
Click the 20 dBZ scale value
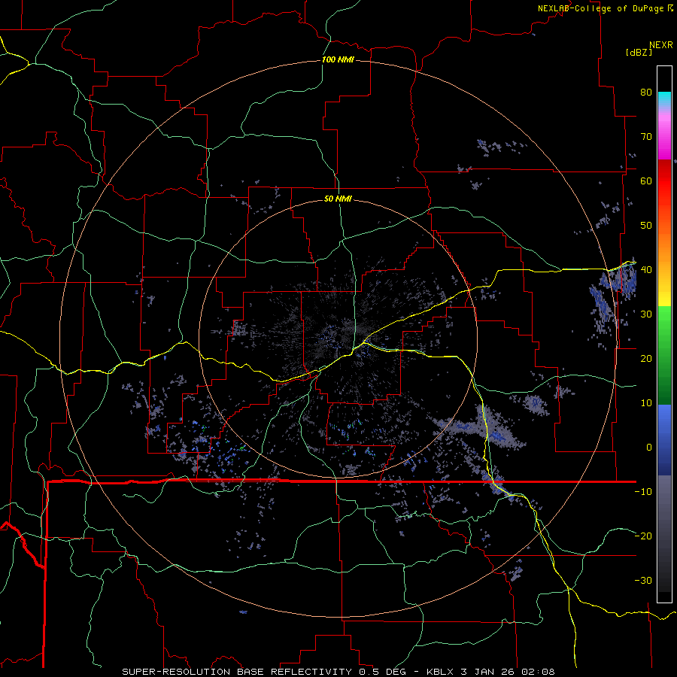646,359
